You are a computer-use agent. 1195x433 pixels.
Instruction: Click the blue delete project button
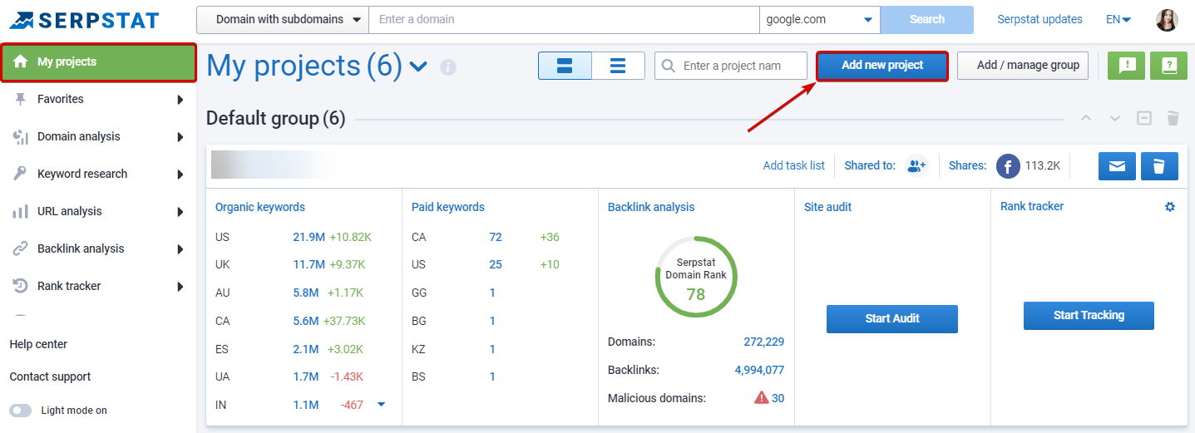click(x=1159, y=165)
